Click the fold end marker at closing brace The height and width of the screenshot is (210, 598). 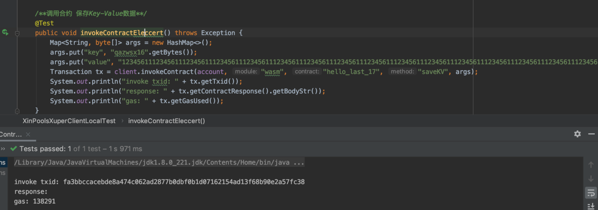[x=17, y=111]
